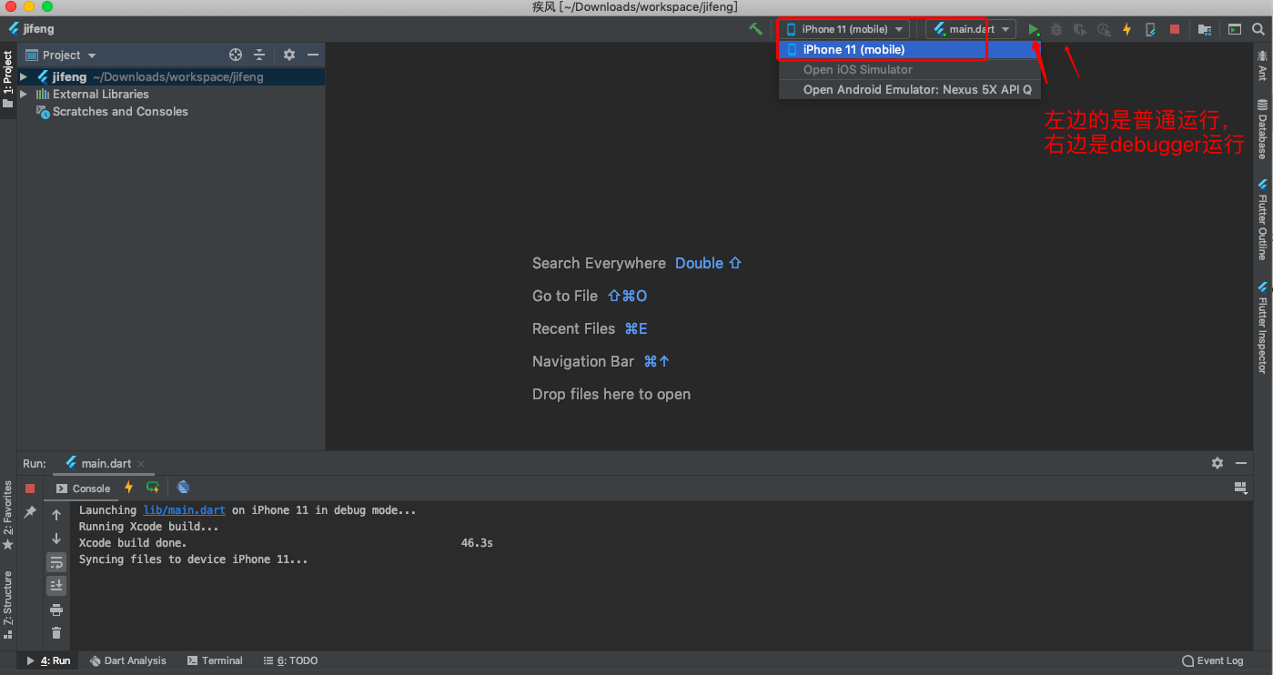Open Project Structure from the toolbar
The height and width of the screenshot is (675, 1273).
[1205, 29]
